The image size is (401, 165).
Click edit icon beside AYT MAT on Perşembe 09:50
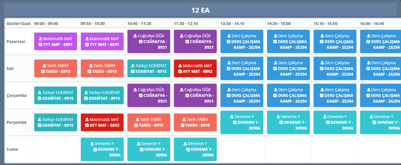pyautogui.click(x=87, y=125)
